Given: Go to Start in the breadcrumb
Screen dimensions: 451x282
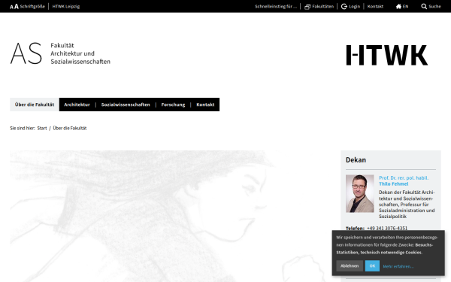Looking at the screenshot, I should point(42,128).
